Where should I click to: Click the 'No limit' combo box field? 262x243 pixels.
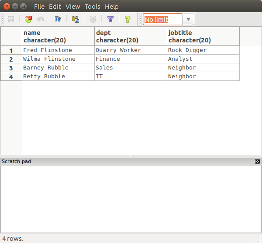pyautogui.click(x=162, y=19)
